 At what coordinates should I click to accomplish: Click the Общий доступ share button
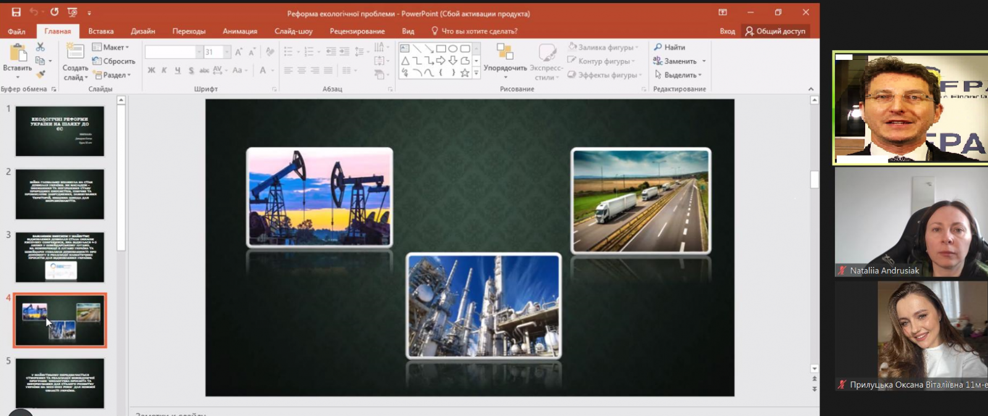tap(775, 31)
